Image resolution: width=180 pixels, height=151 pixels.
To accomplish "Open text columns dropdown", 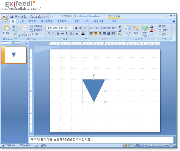I will point(114,33).
